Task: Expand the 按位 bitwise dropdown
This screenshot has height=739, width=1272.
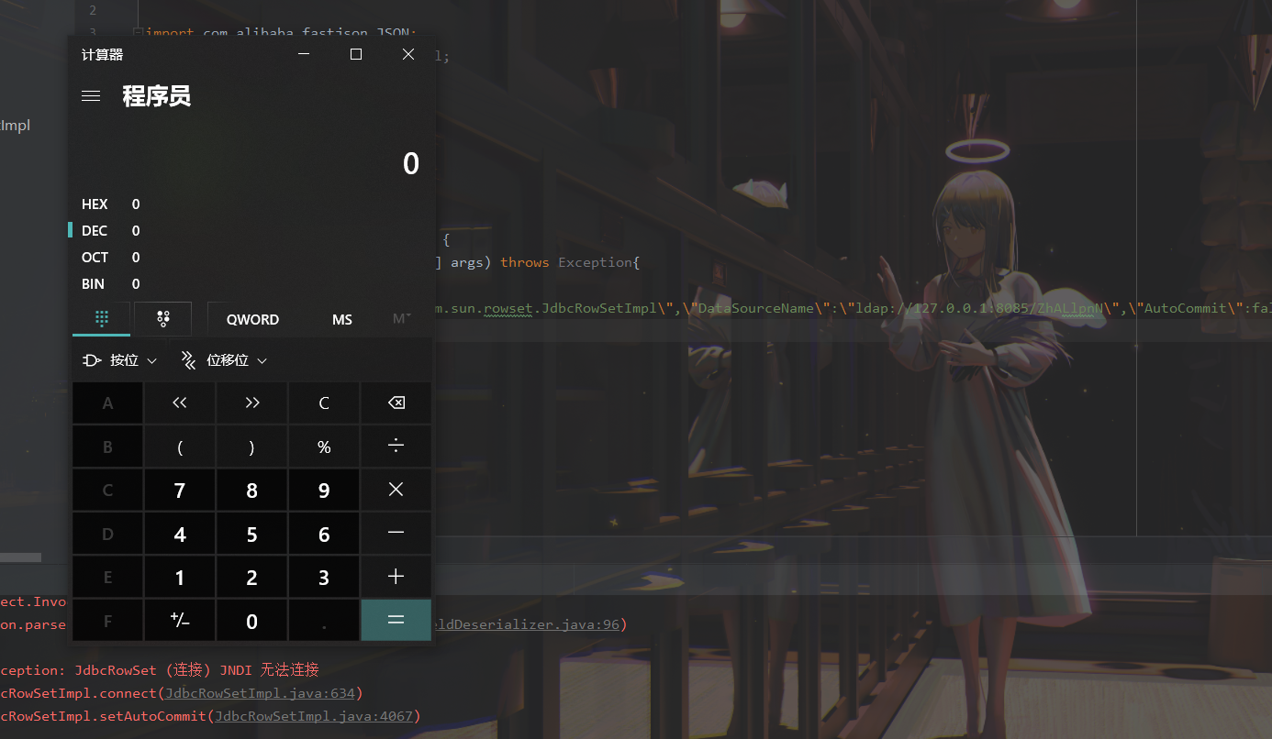Action: click(119, 360)
